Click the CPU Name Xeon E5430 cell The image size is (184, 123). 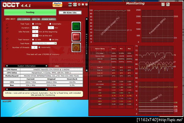[52, 70]
